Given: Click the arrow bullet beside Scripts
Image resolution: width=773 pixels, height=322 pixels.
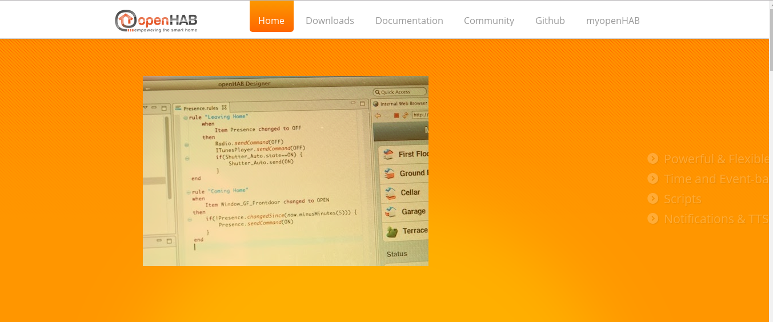Looking at the screenshot, I should (653, 199).
